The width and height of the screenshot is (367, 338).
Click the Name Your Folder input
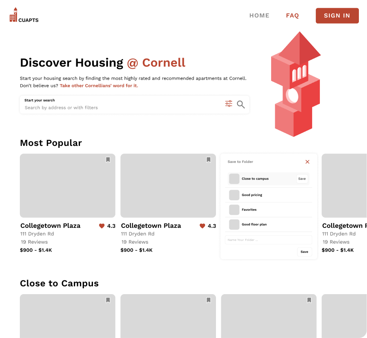click(268, 240)
